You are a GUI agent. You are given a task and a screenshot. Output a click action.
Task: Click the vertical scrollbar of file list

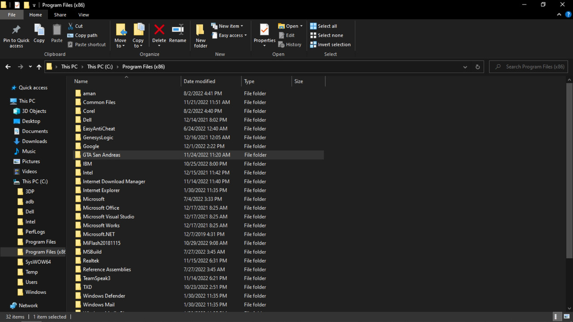pyautogui.click(x=569, y=170)
